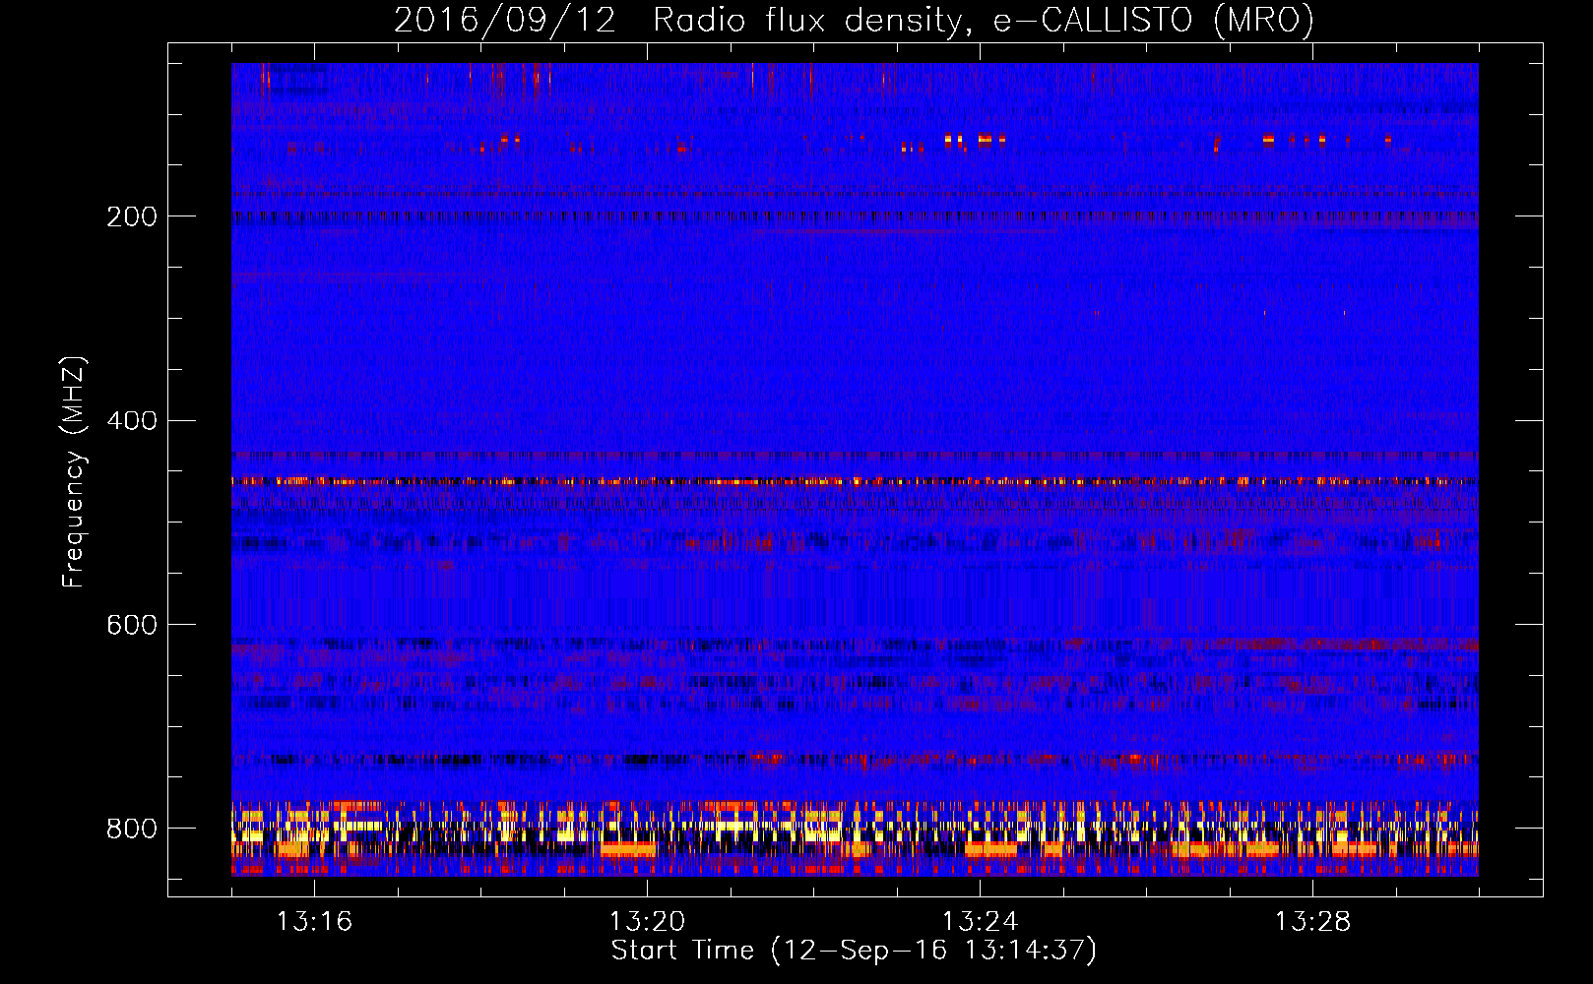This screenshot has width=1593, height=984.
Task: Click the 13:24 time tick label
Action: [980, 922]
